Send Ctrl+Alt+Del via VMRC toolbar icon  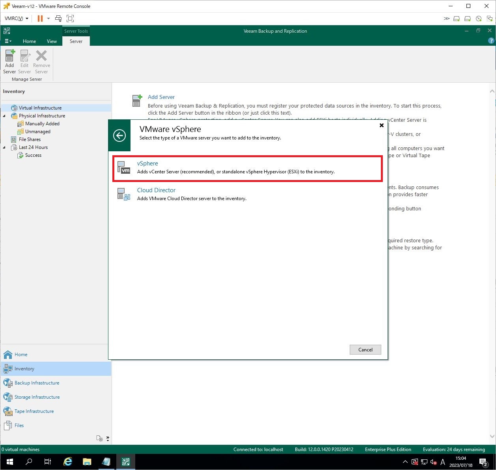tap(58, 19)
